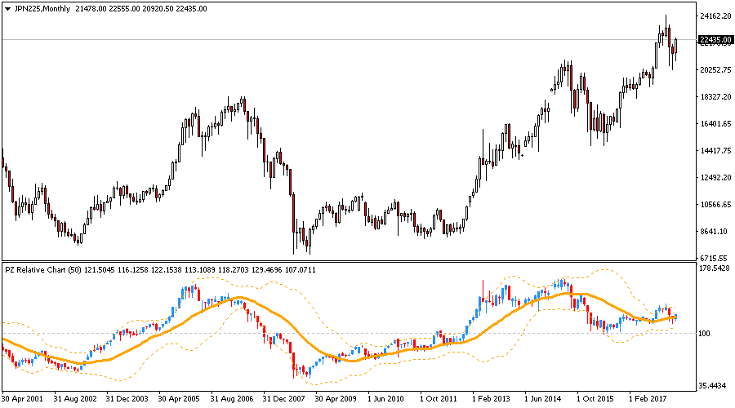Select the thick orange moving average line

pyautogui.click(x=237, y=298)
